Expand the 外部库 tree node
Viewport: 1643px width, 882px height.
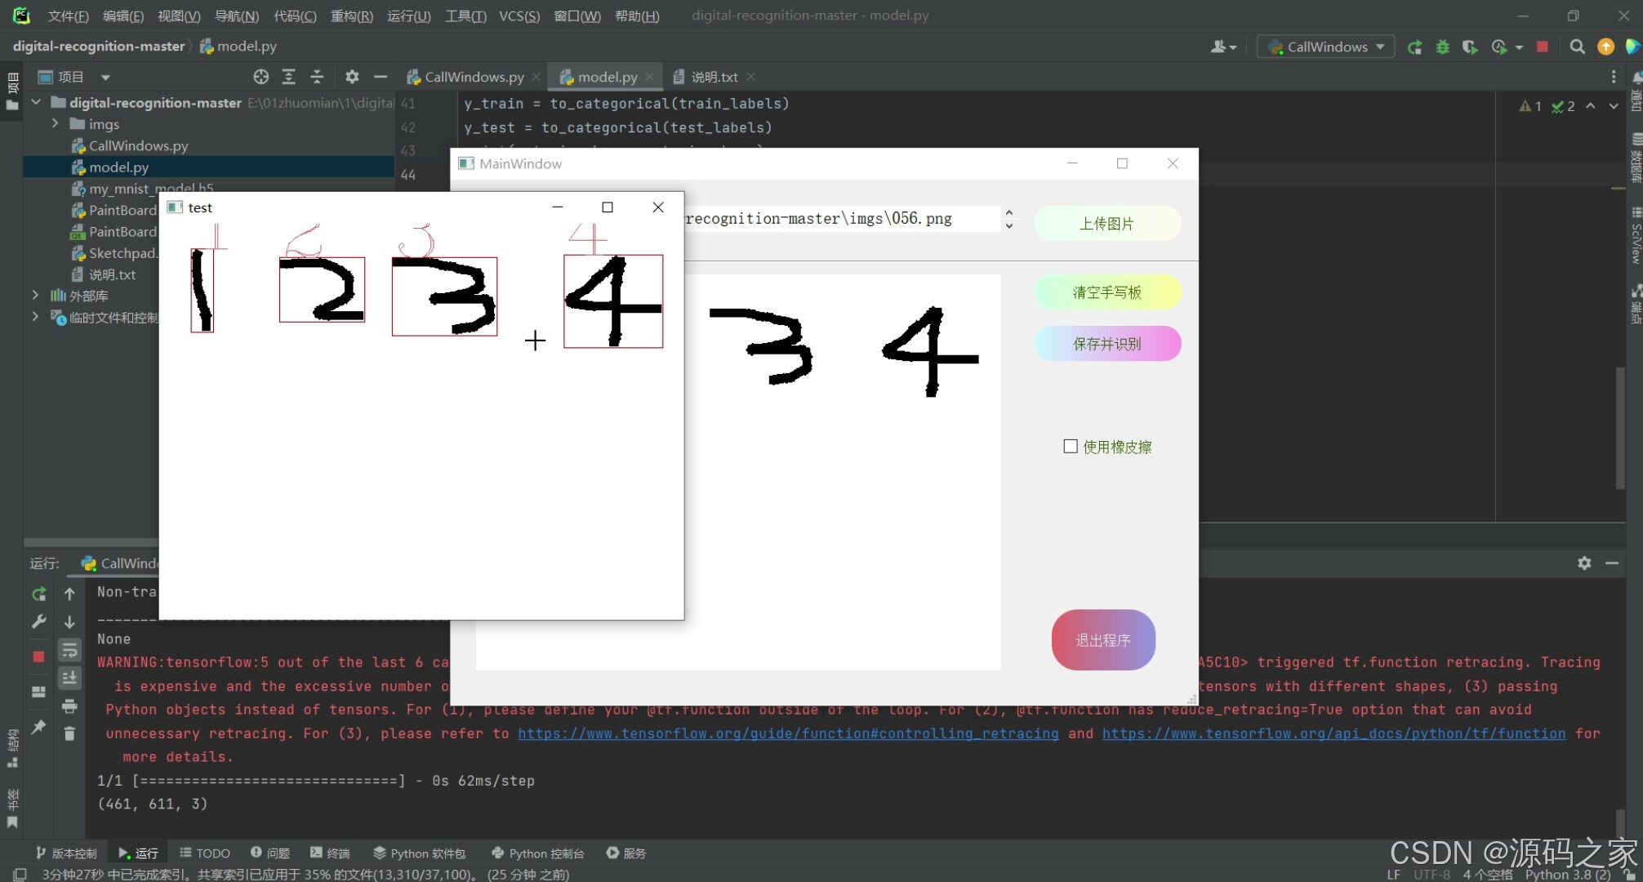click(x=35, y=295)
